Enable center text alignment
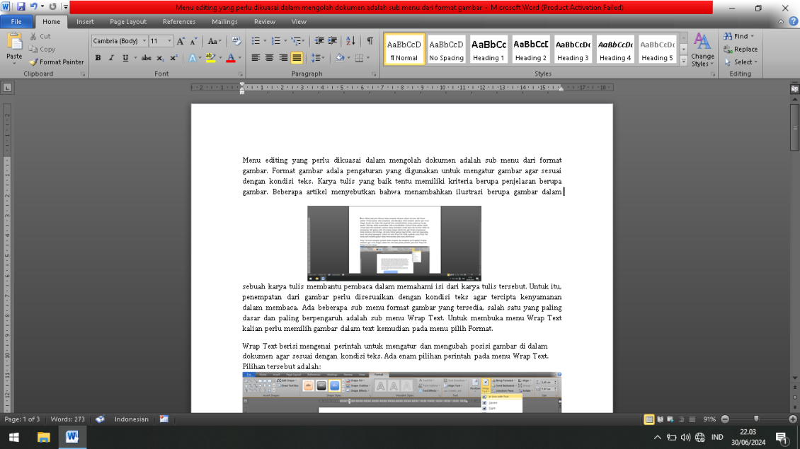This screenshot has height=449, width=800. pyautogui.click(x=268, y=57)
